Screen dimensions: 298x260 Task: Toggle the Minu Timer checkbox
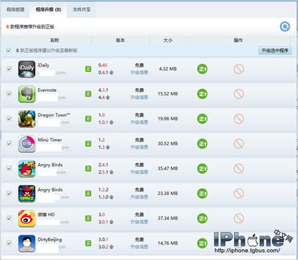coord(9,144)
